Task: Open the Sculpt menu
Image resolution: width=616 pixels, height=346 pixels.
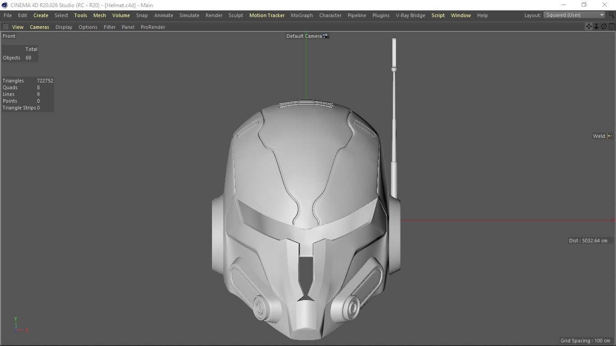Action: (x=235, y=15)
